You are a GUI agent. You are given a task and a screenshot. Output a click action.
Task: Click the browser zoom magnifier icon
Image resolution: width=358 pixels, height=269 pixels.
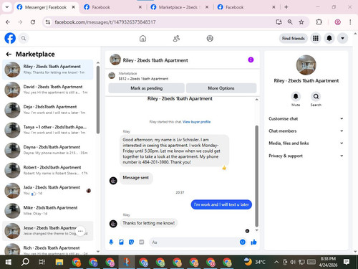click(290, 22)
